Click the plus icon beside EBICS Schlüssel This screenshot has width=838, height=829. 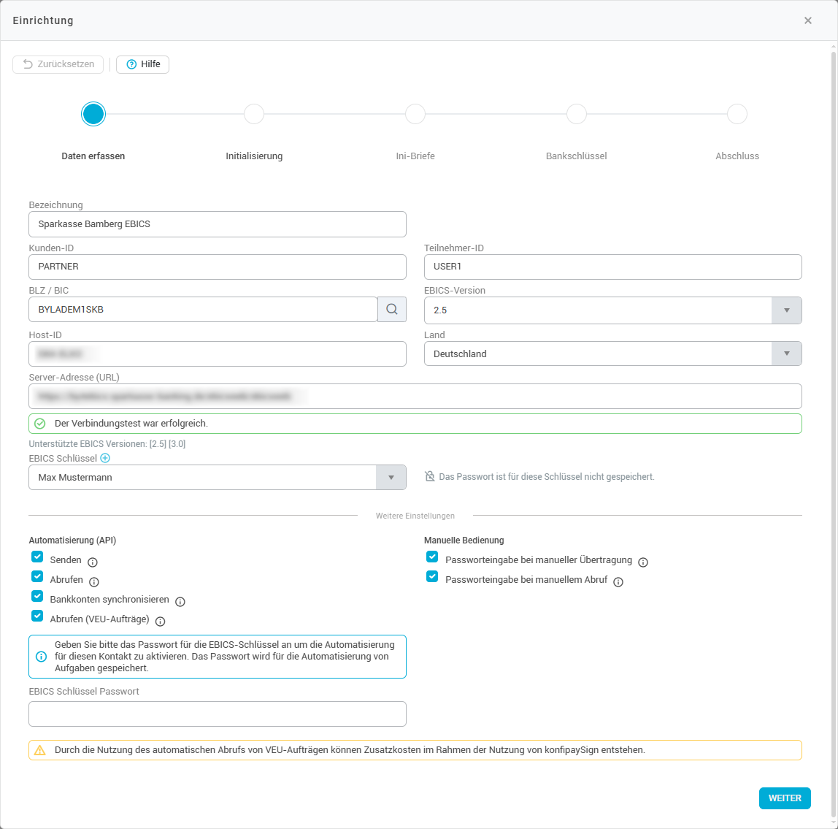(105, 459)
